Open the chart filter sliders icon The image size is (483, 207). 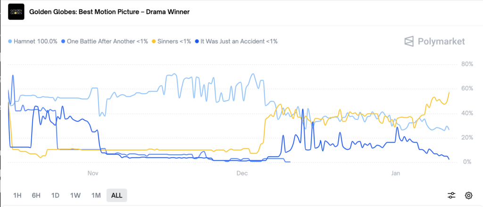(451, 195)
